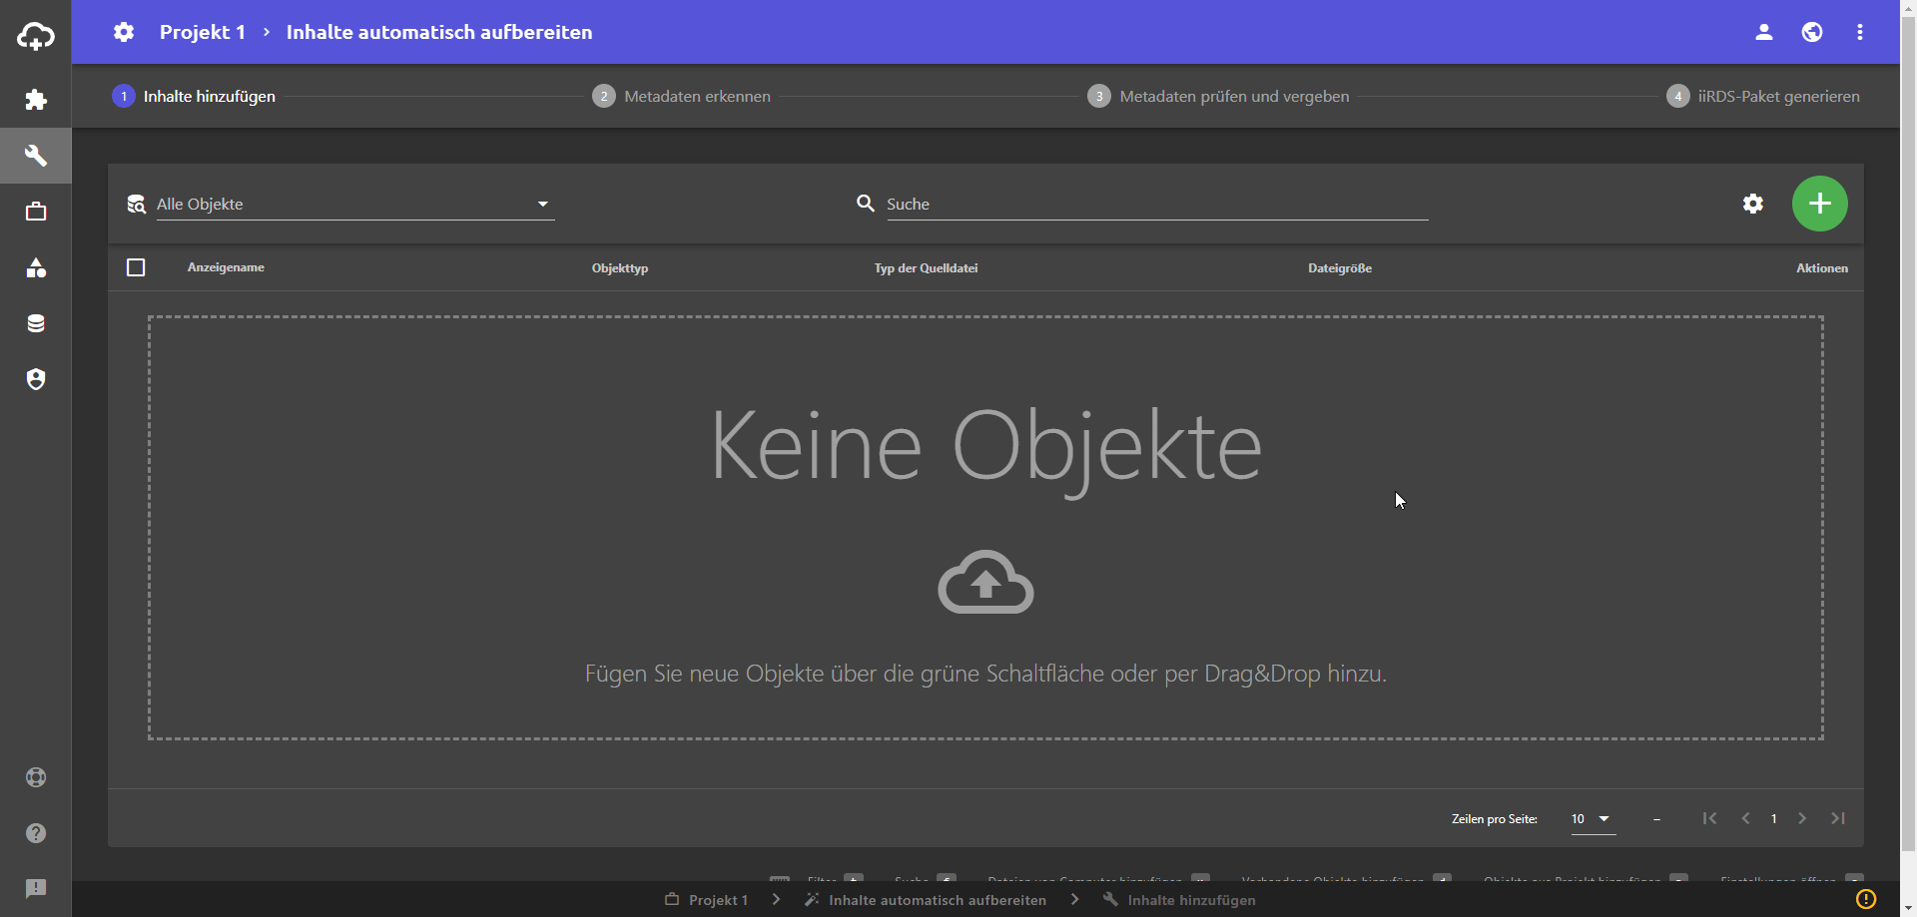Sort by Anzeigename column header
Screen dimensions: 1917x917
[x=226, y=267]
